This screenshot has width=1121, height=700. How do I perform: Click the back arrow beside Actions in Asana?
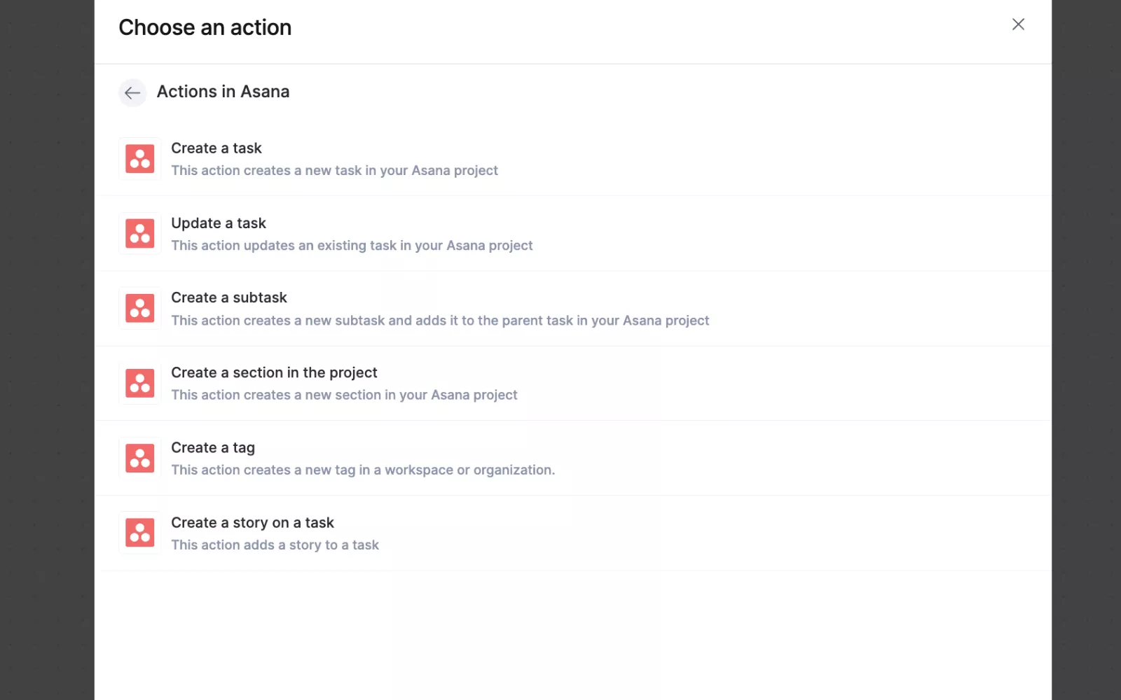click(132, 92)
